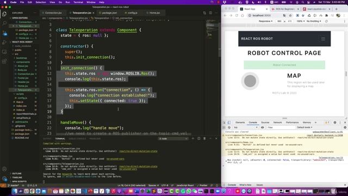
Task: Maximize the terminal panel with caret icon
Action: [x=210, y=138]
